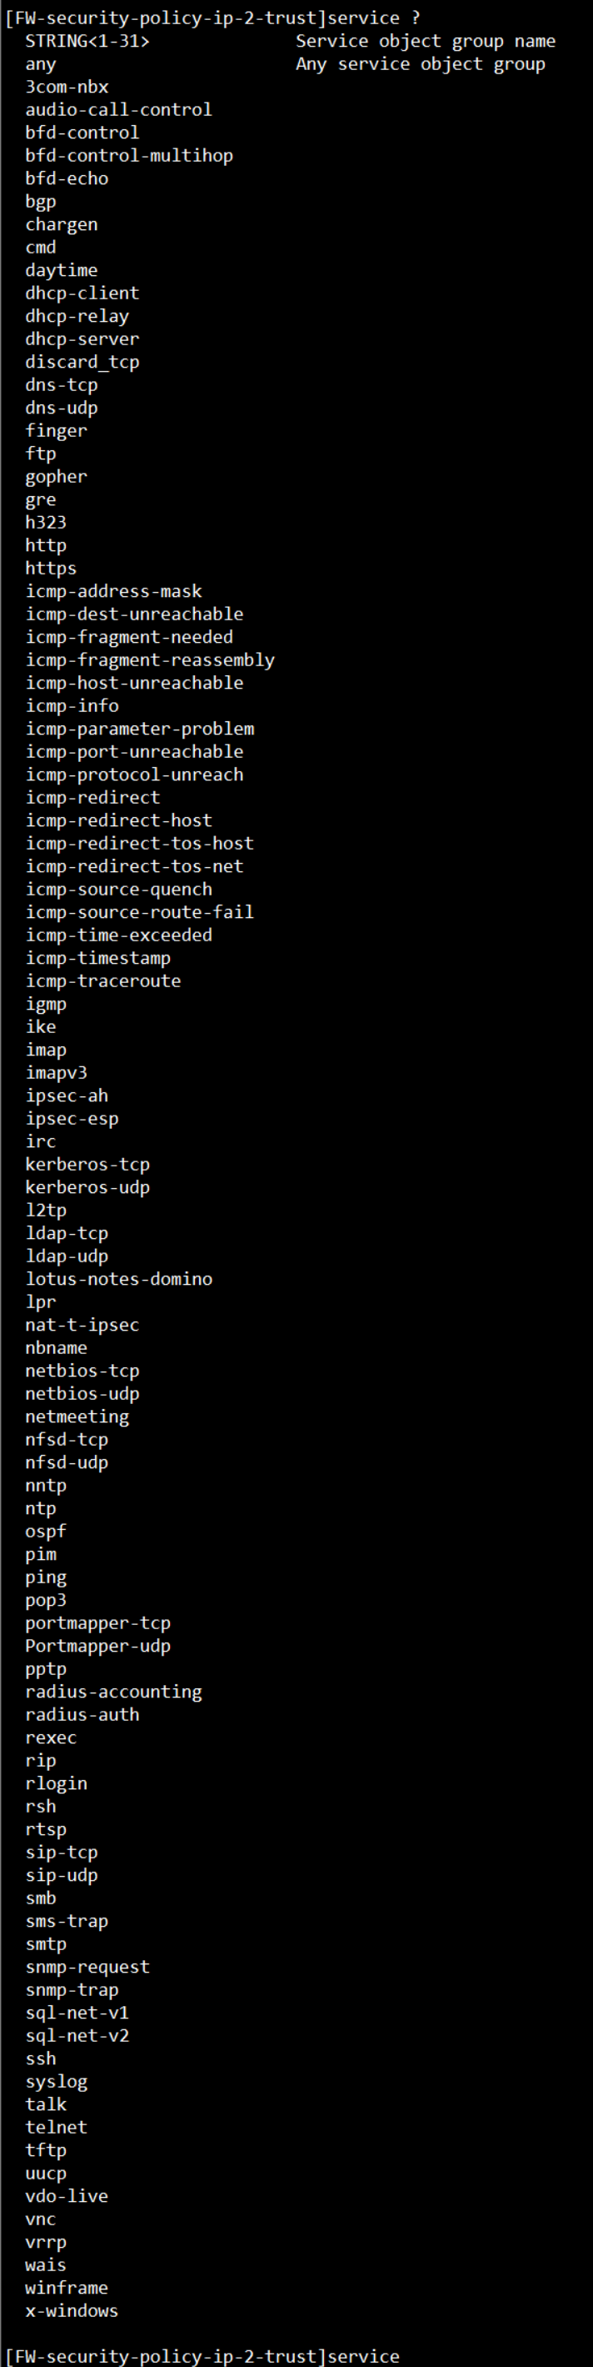The image size is (593, 2367).
Task: Click 'icmp-fragment-reassembly' in the list
Action: [150, 659]
